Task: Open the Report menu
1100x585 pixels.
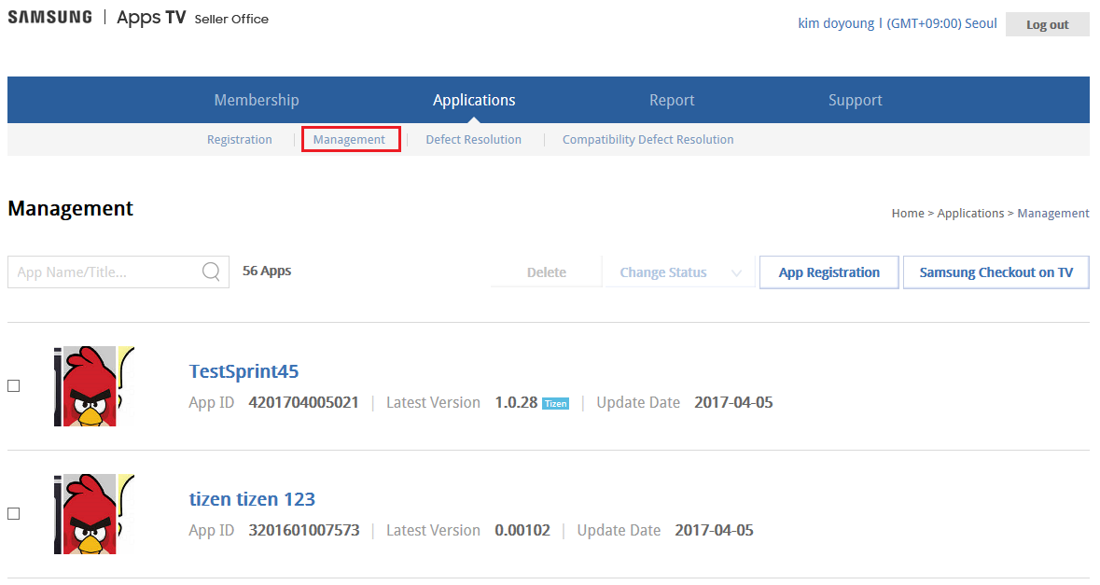Action: [x=672, y=101]
